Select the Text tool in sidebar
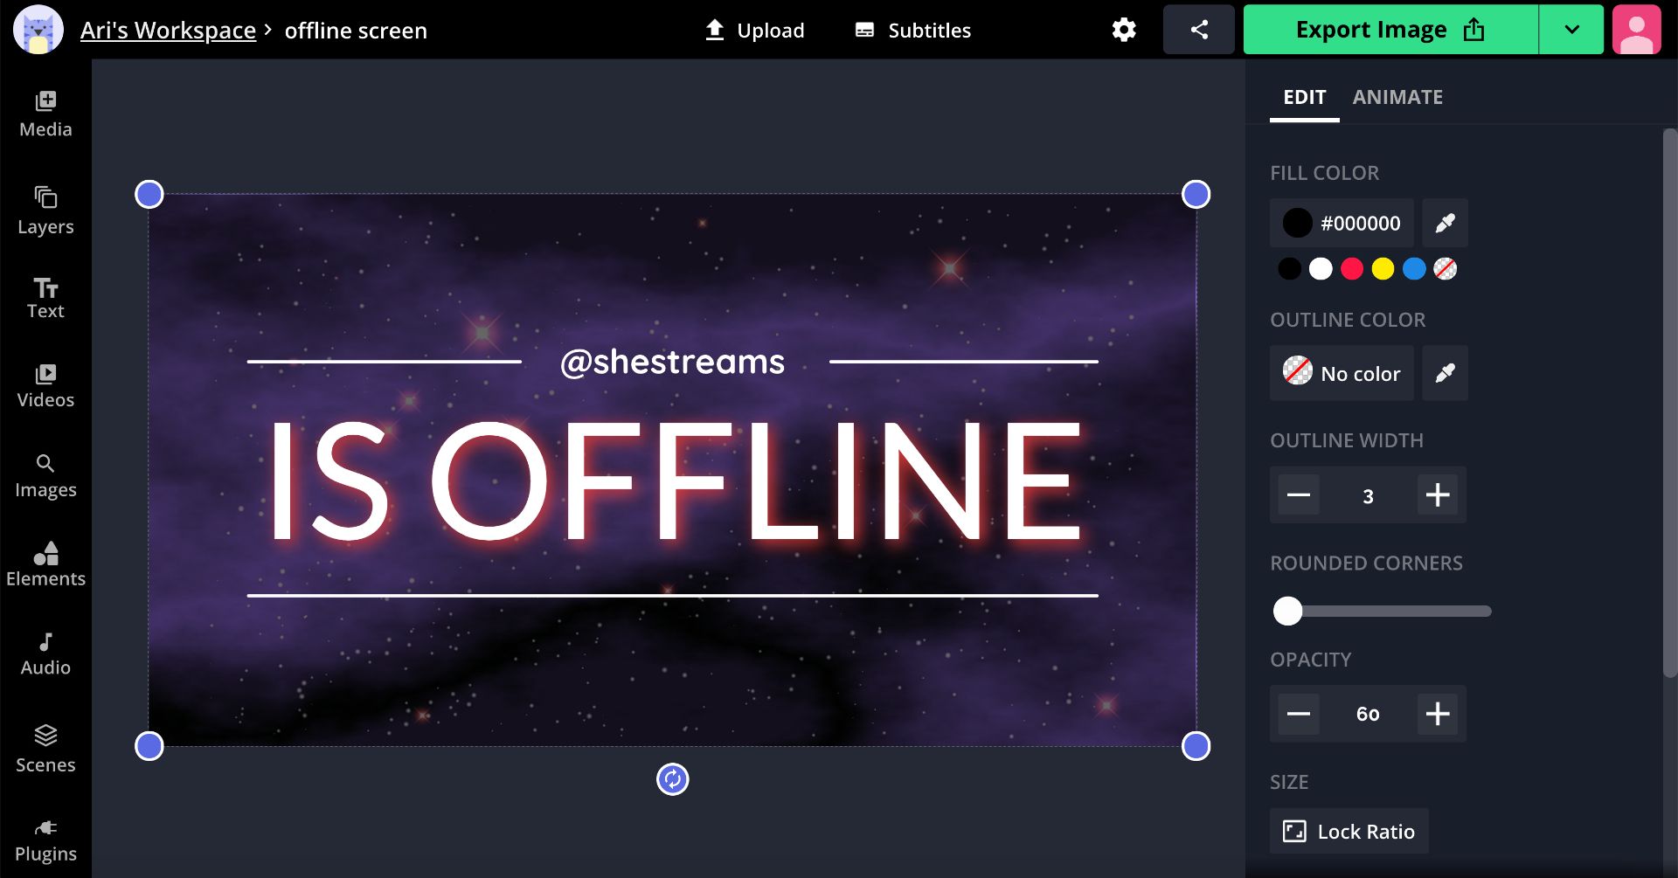 click(45, 299)
